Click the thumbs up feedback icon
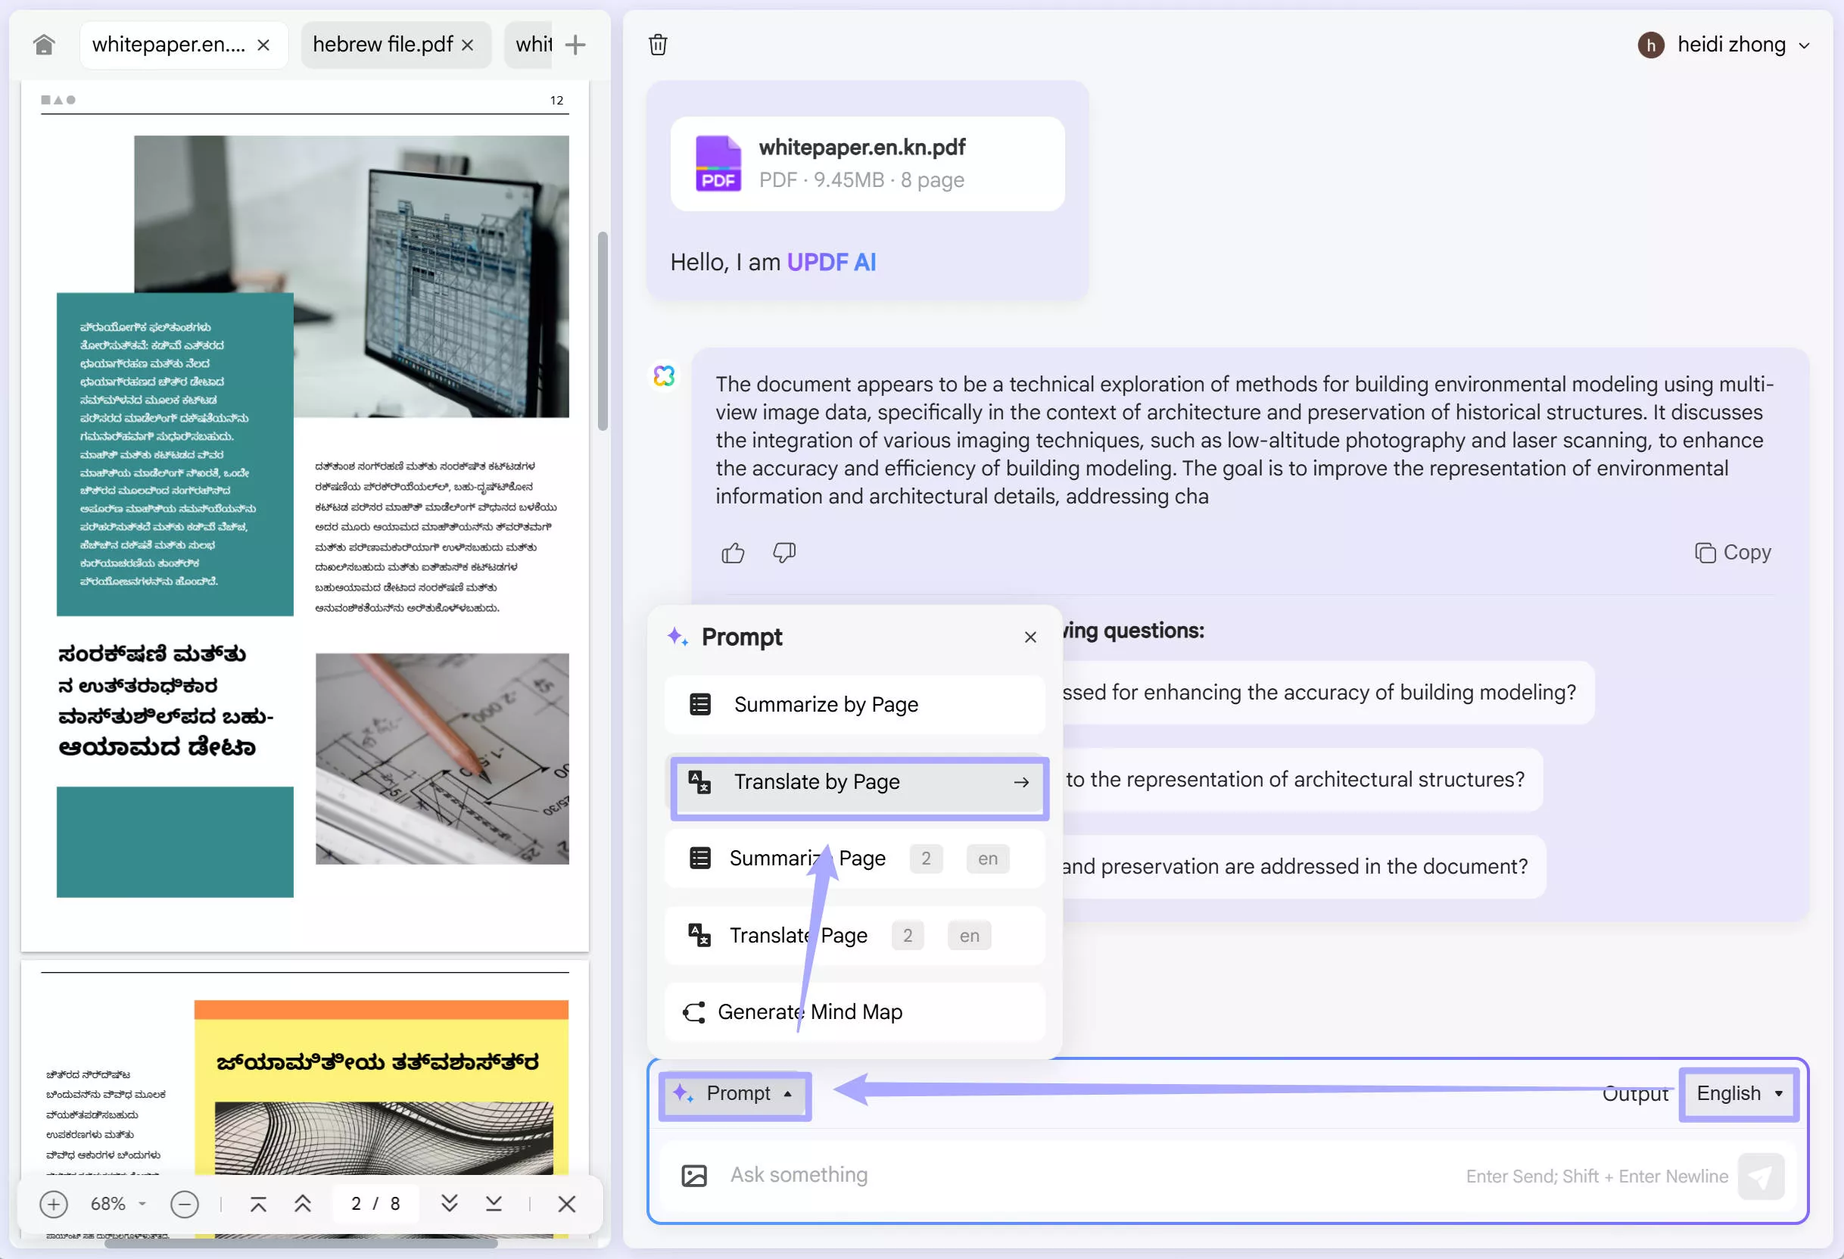The width and height of the screenshot is (1844, 1259). click(x=732, y=553)
